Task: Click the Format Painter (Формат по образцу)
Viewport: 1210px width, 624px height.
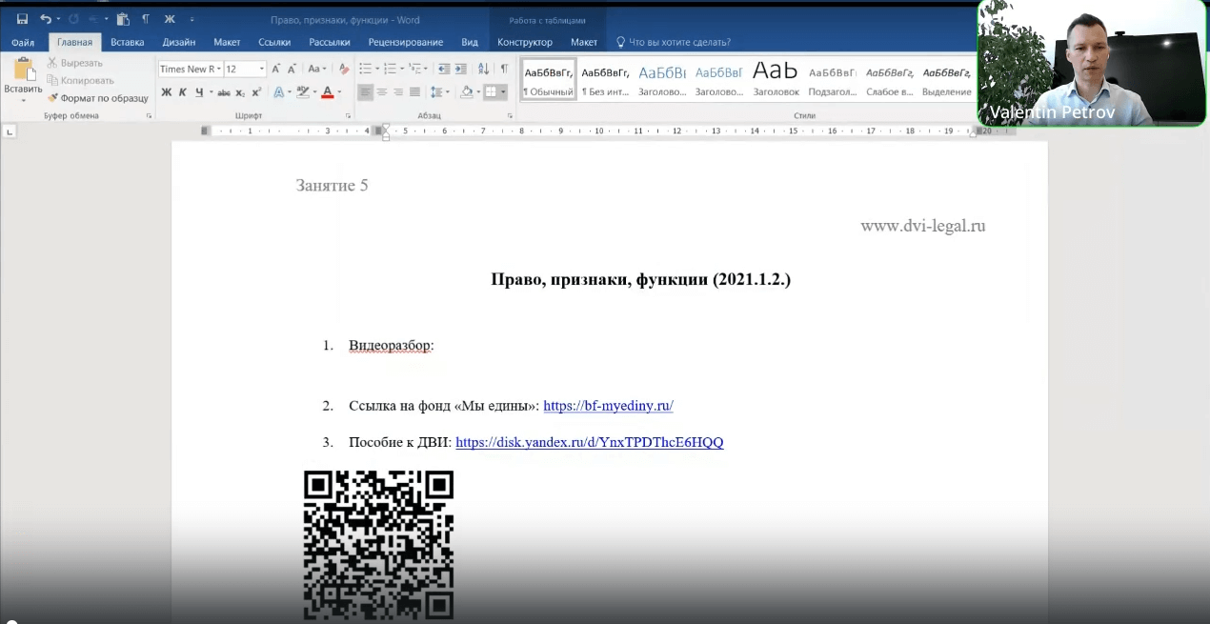Action: [x=98, y=98]
